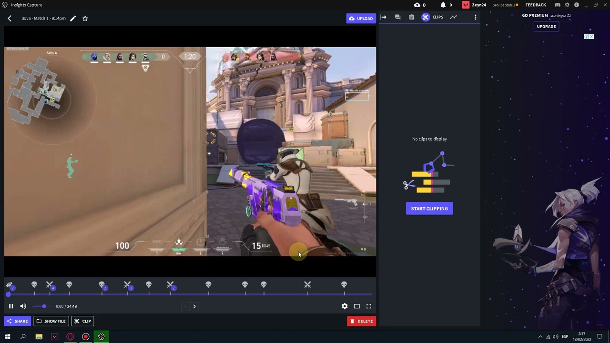Open the info icon in title bar
Viewport: 610px width, 343px height.
click(x=577, y=5)
